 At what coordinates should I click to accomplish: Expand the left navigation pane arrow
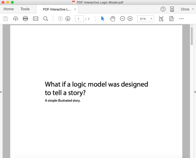[x=1, y=92]
